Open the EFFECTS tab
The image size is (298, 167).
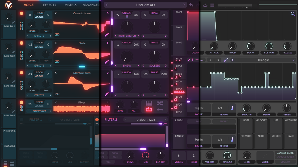[x=50, y=5]
